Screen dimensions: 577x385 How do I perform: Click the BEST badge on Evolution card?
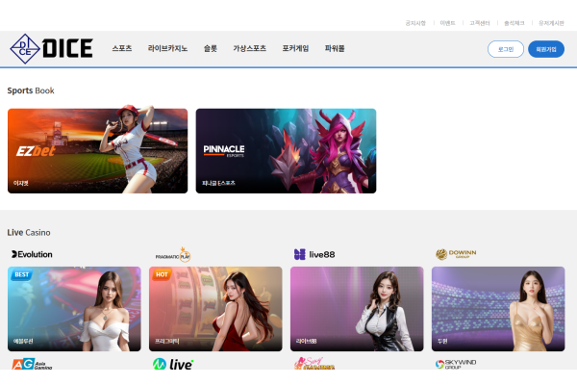point(23,274)
